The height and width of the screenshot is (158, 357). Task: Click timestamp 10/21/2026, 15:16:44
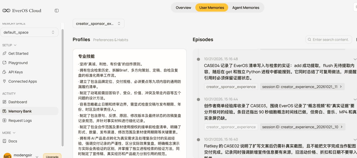(221, 99)
